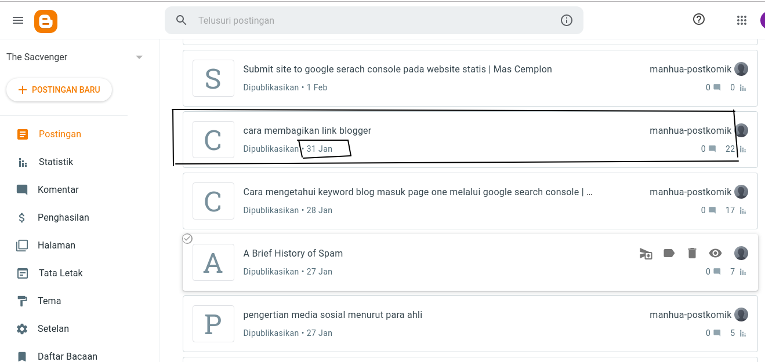Delete the 'A Brief History of Spam' post

692,253
